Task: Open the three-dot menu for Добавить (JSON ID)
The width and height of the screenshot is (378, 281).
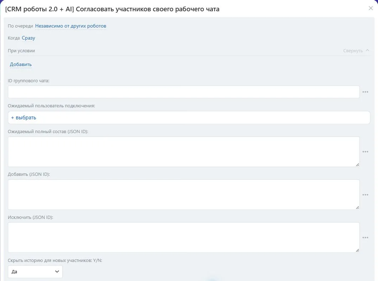Action: click(365, 195)
